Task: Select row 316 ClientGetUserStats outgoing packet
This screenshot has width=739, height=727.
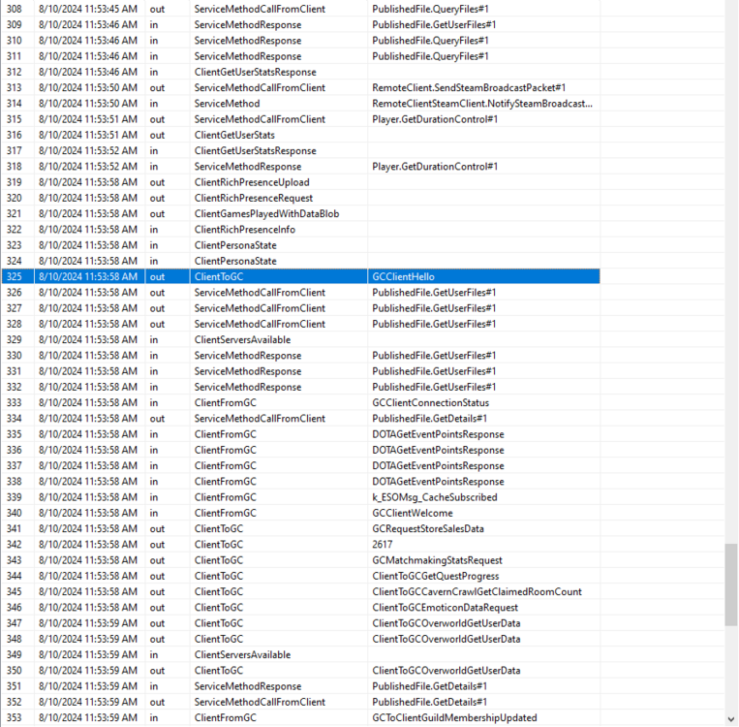Action: point(234,135)
